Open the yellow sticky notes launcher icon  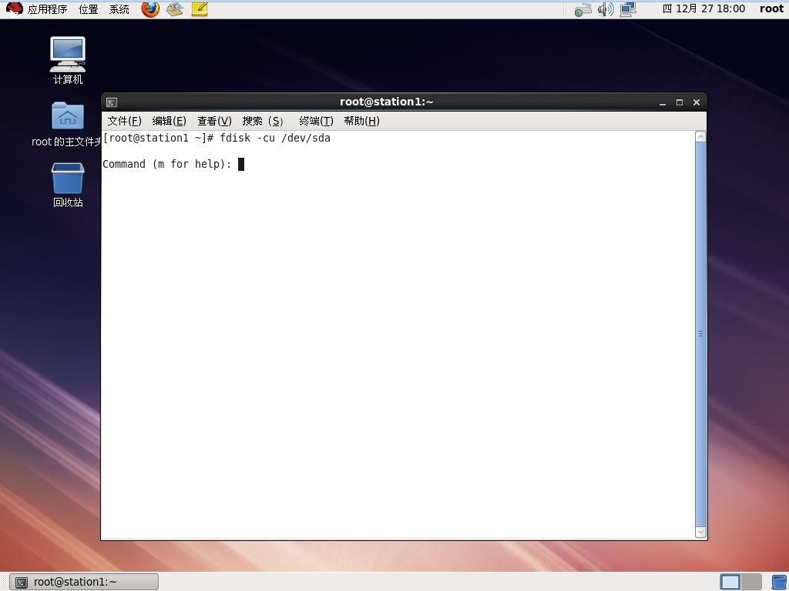[x=200, y=9]
